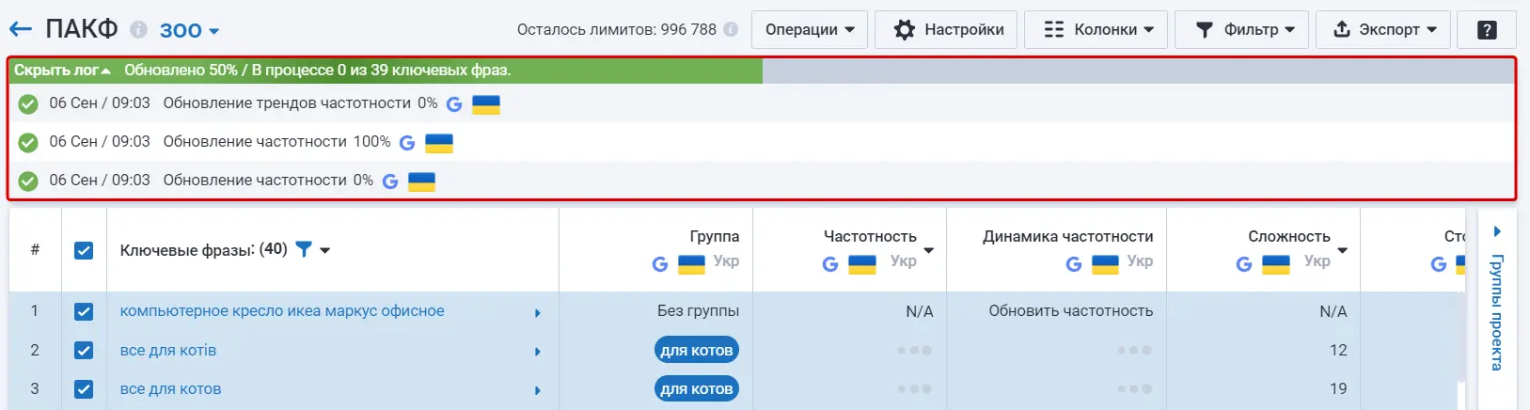Click the # column header

click(35, 250)
